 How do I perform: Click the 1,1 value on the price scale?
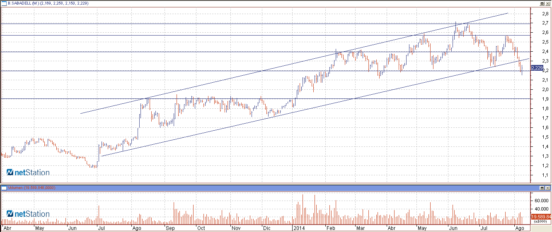[x=539, y=175]
